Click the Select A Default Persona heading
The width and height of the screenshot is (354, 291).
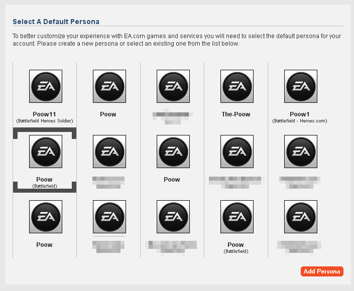[x=56, y=22]
